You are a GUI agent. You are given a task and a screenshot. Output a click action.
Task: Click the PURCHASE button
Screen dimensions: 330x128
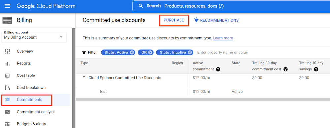click(174, 20)
